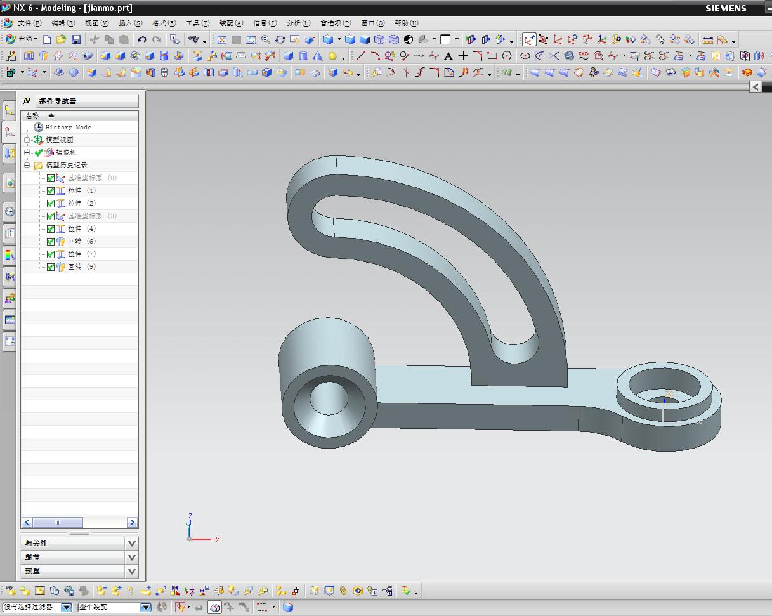Screen dimensions: 772x616
Task: Open the 没有选择过滤器 selection filter dropdown
Action: (x=67, y=607)
